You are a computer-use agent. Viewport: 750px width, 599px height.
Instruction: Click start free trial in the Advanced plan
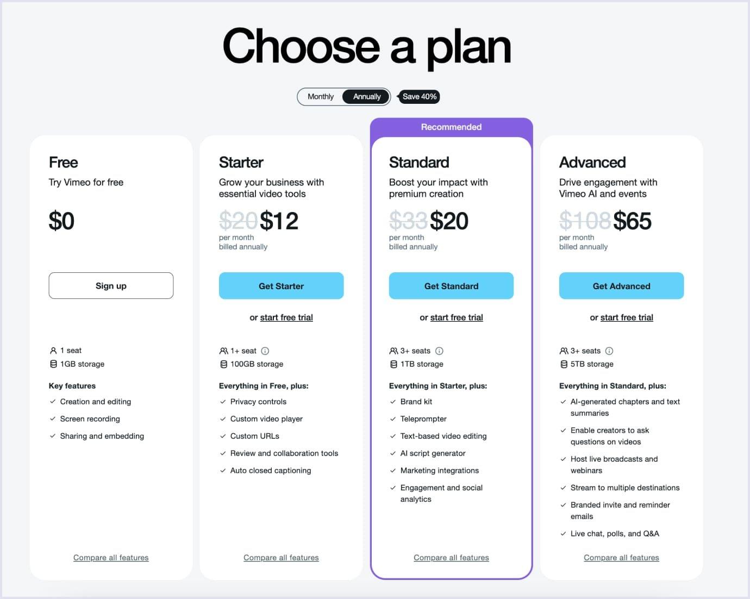tap(626, 317)
